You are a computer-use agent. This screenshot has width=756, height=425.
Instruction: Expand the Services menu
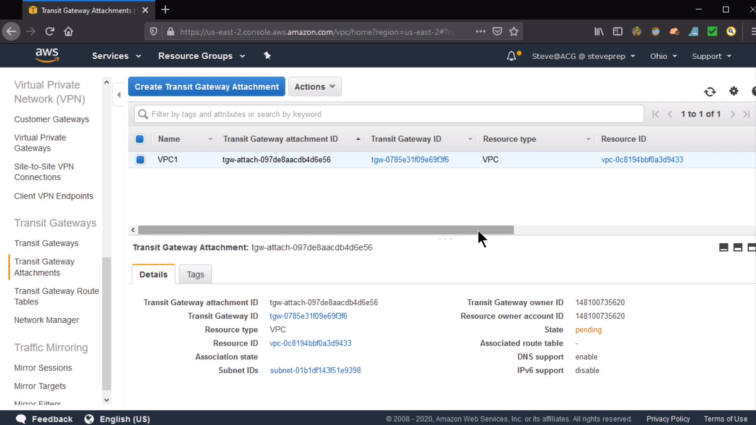pos(116,56)
